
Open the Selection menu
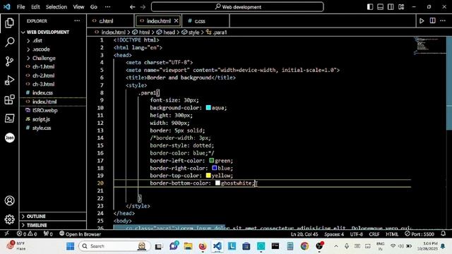(x=56, y=7)
